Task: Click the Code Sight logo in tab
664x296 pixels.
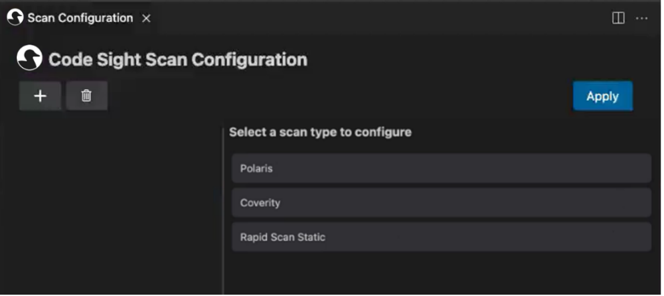Action: click(x=15, y=17)
